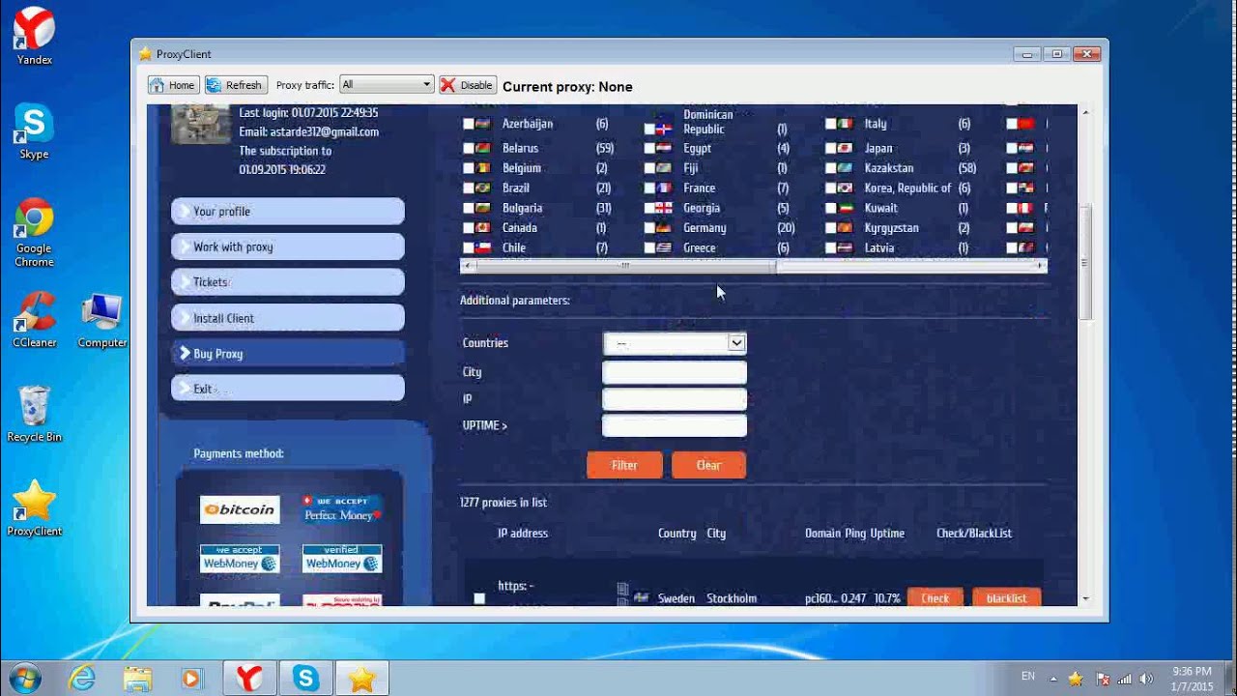The image size is (1237, 696).
Task: Open the Computer desktop icon
Action: pyautogui.click(x=101, y=319)
